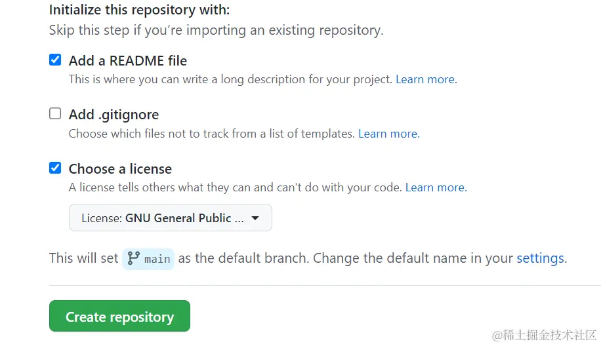Click the caret arrow in the License selector
This screenshot has height=346, width=601.
coord(255,218)
